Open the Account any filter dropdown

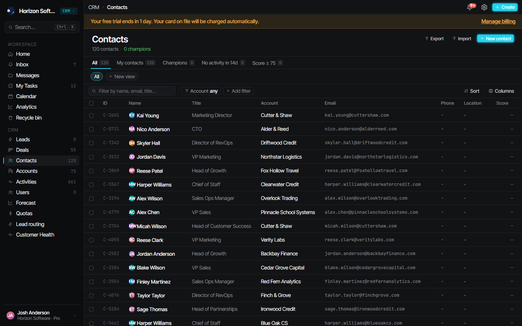coord(201,91)
